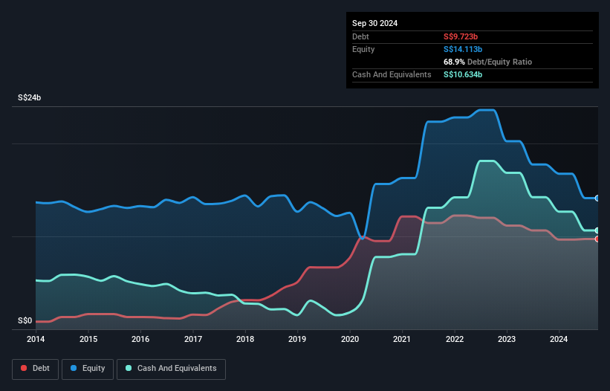610x391 pixels.
Task: Select the 2023 x-axis label
Action: pyautogui.click(x=507, y=339)
